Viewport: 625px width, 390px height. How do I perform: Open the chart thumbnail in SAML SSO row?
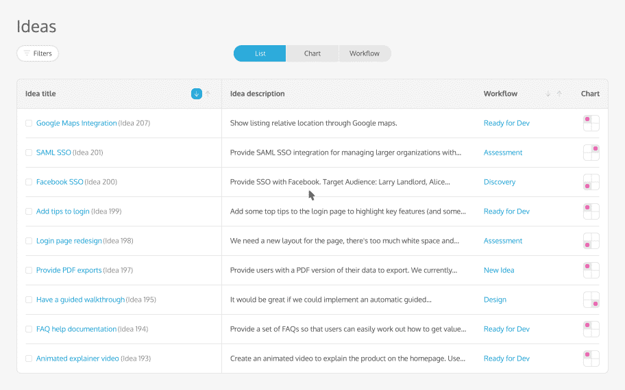coord(591,153)
